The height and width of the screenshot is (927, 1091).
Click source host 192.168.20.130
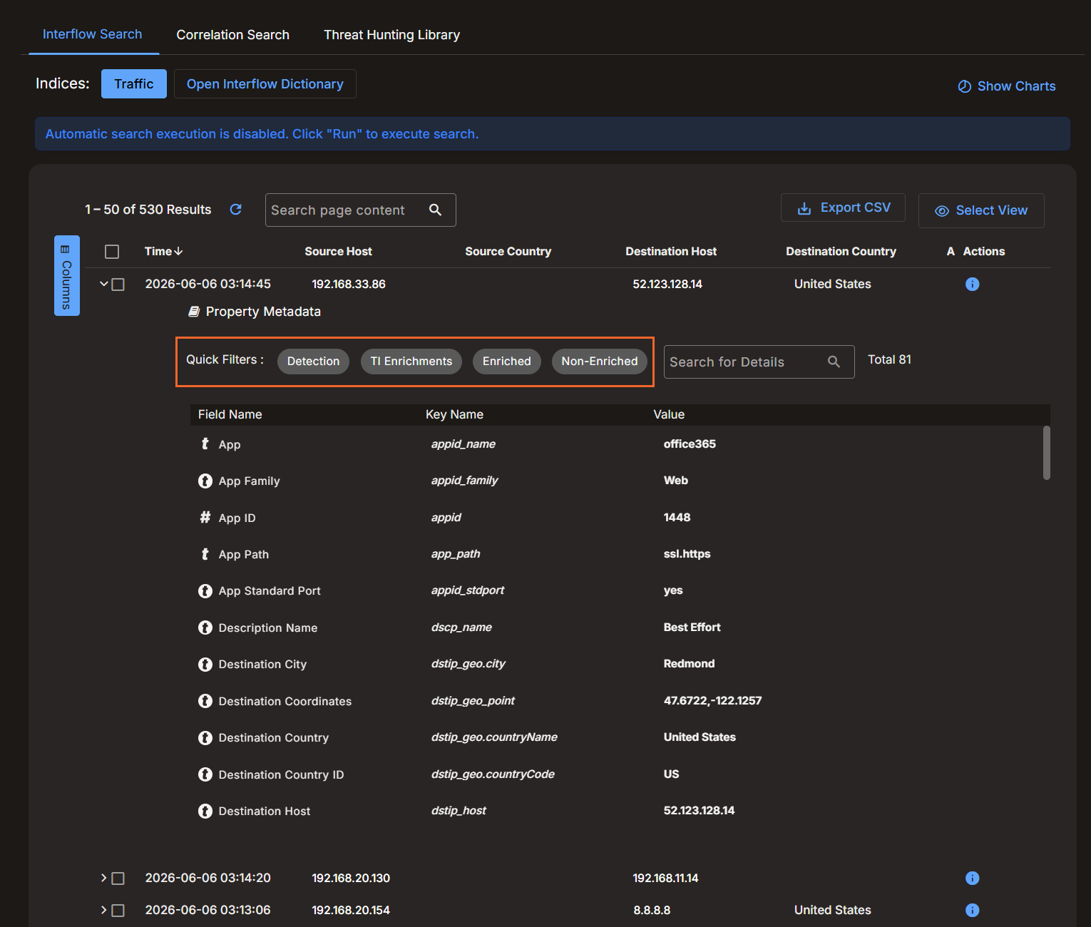pos(351,878)
